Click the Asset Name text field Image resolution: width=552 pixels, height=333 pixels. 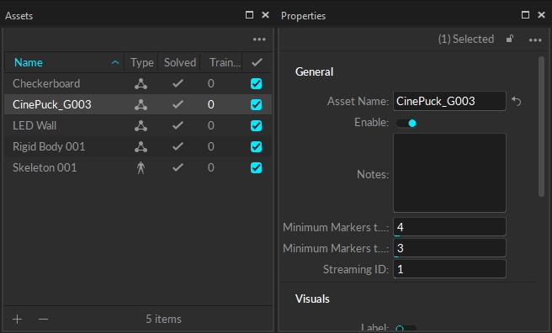pyautogui.click(x=449, y=101)
